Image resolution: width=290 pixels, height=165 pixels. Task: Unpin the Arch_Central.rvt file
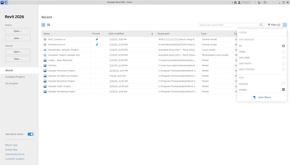[x=97, y=39]
